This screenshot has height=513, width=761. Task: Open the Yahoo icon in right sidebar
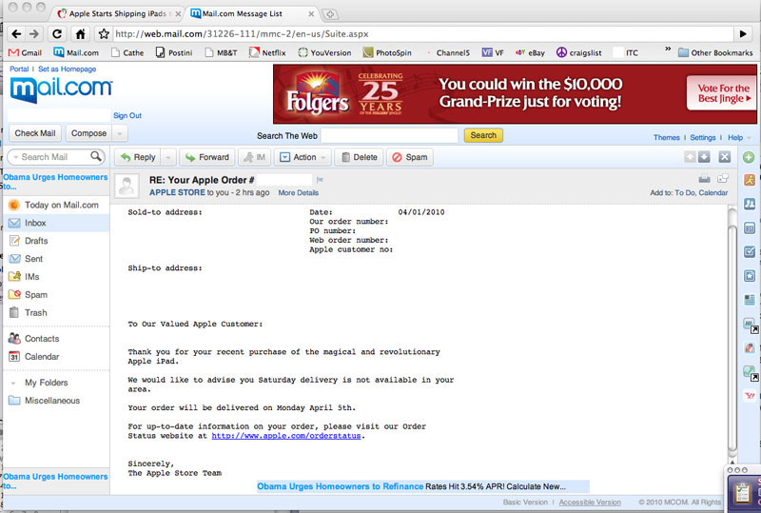point(750,396)
